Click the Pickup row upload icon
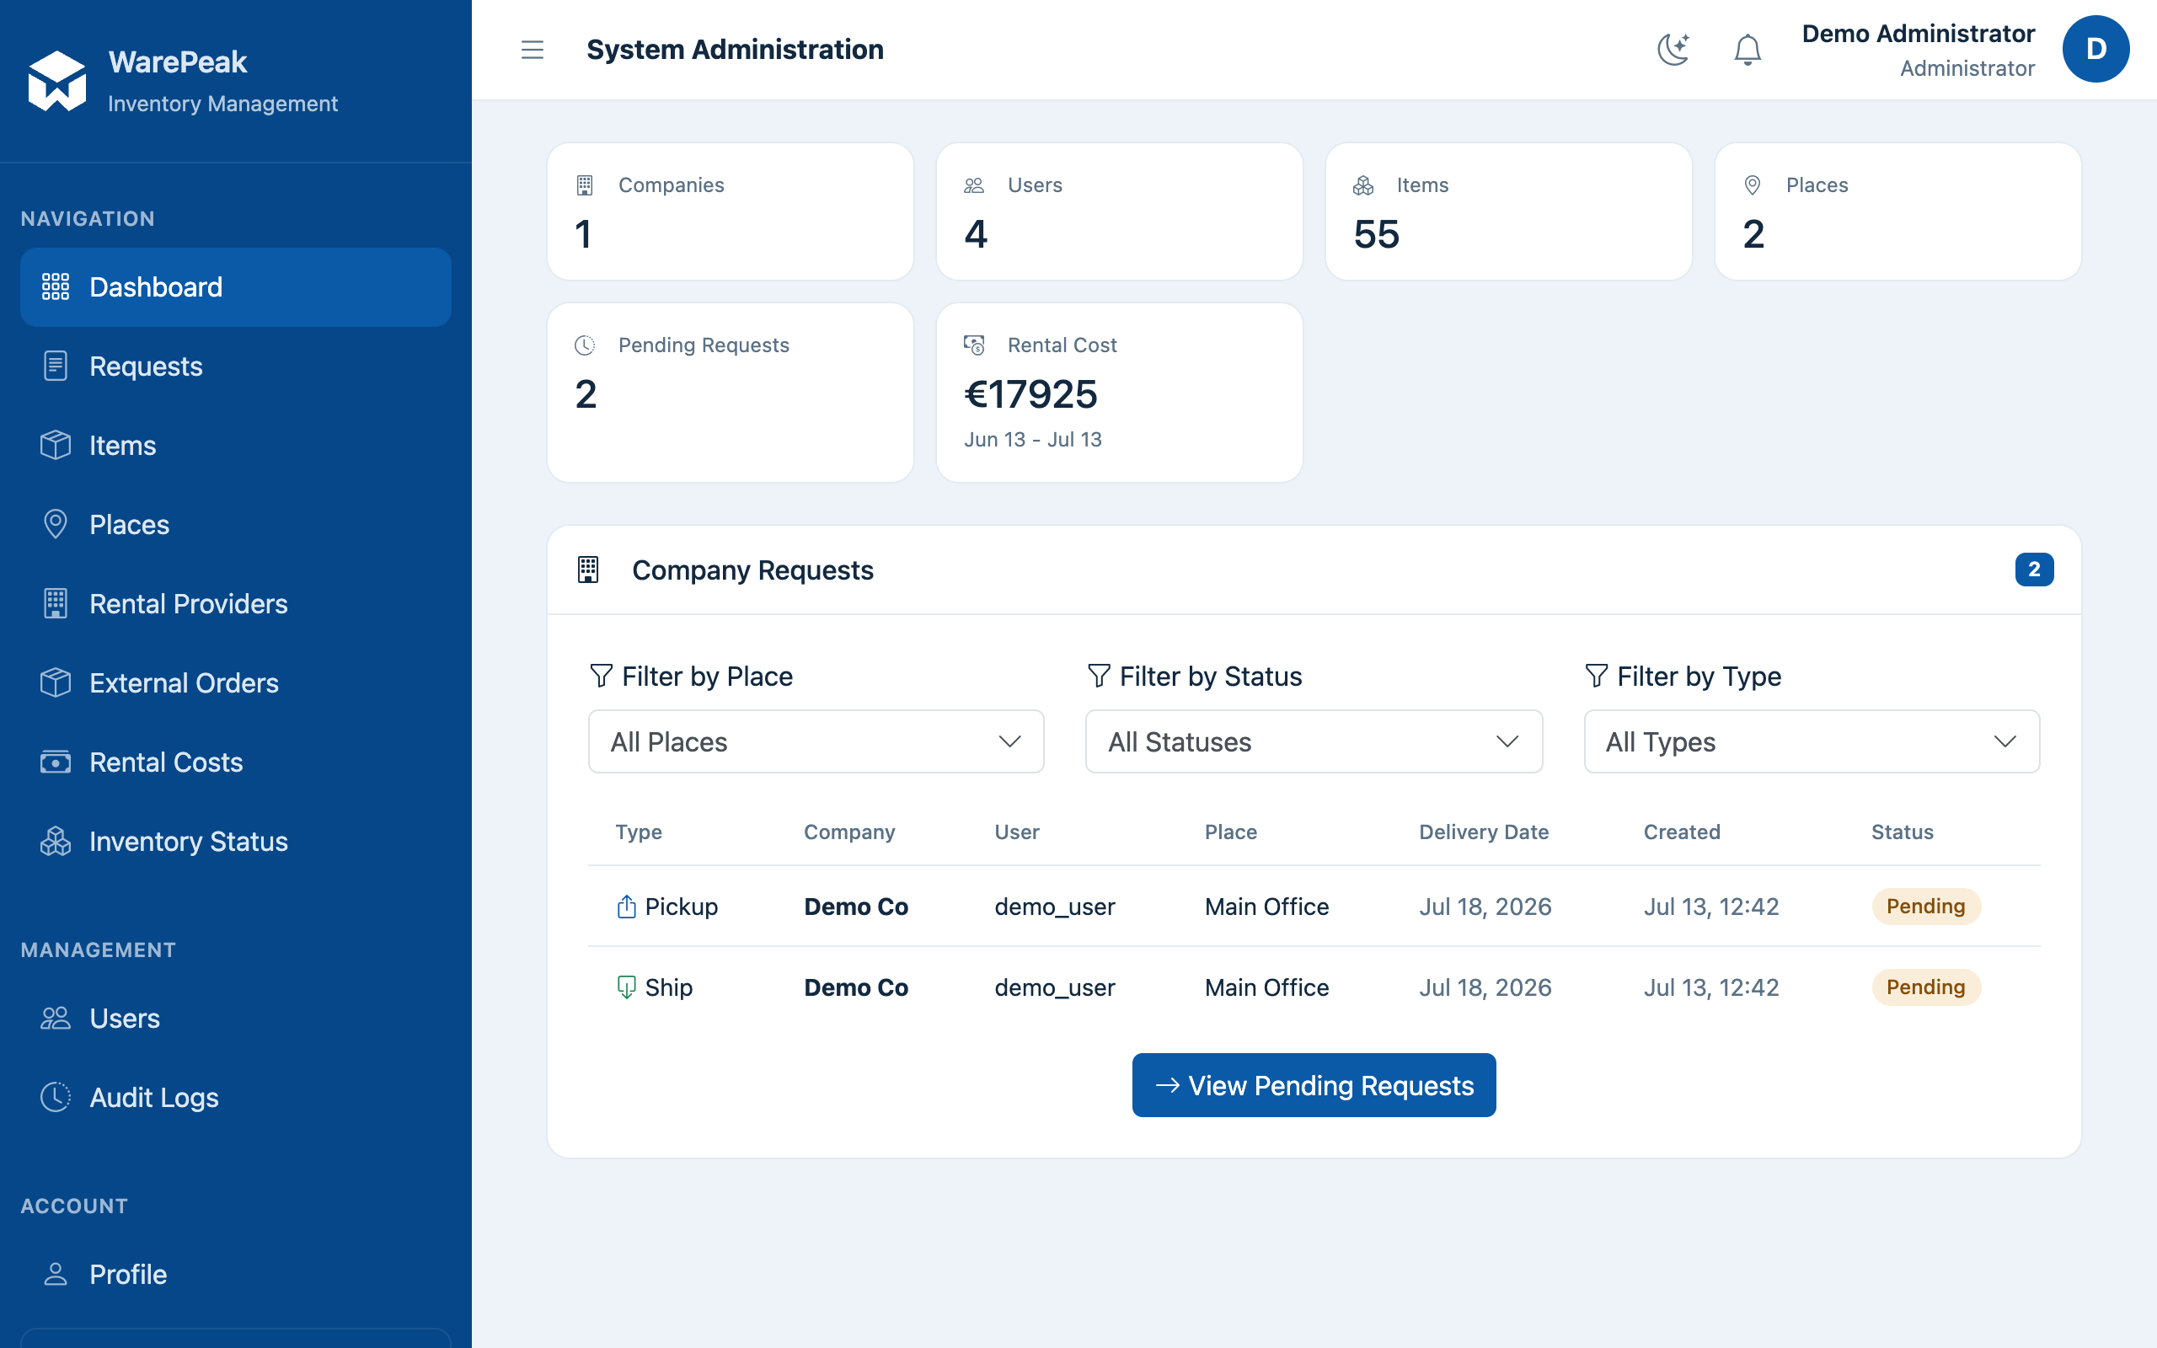 pos(627,907)
